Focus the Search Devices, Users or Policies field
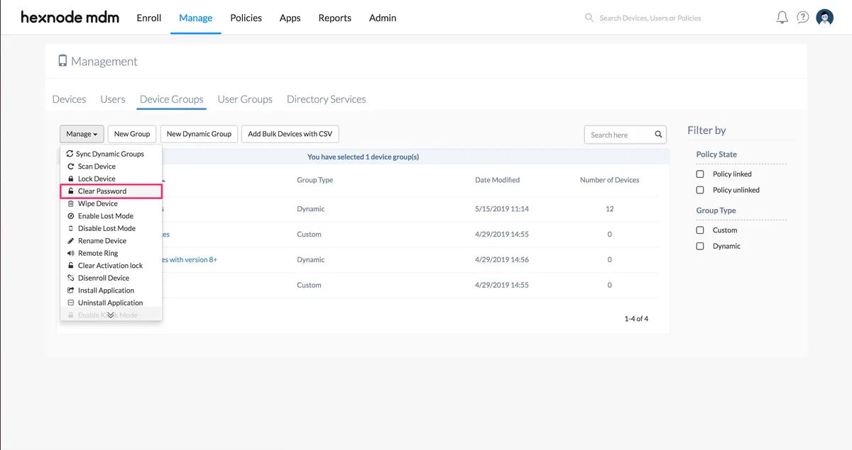 tap(650, 18)
